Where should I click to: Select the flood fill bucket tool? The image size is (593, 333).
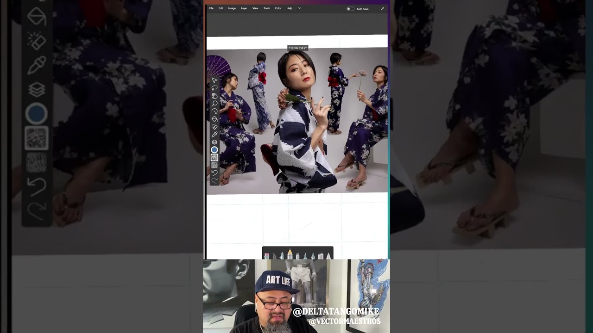(x=214, y=119)
